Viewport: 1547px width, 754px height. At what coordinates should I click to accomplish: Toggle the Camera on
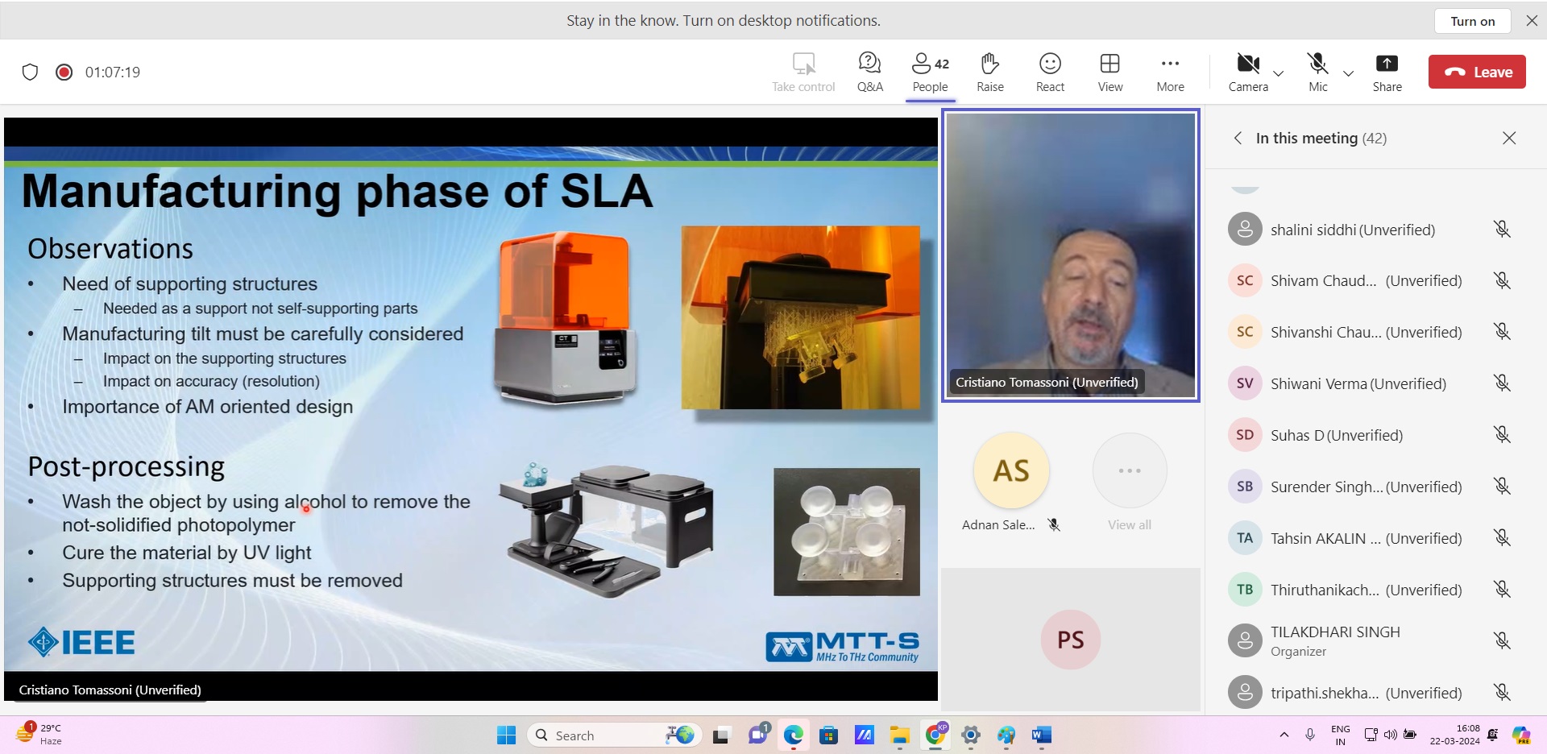[x=1247, y=72]
